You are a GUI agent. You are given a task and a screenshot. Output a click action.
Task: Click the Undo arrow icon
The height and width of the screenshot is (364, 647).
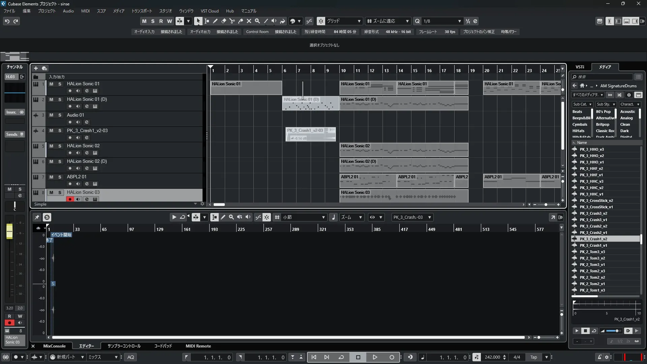click(7, 21)
